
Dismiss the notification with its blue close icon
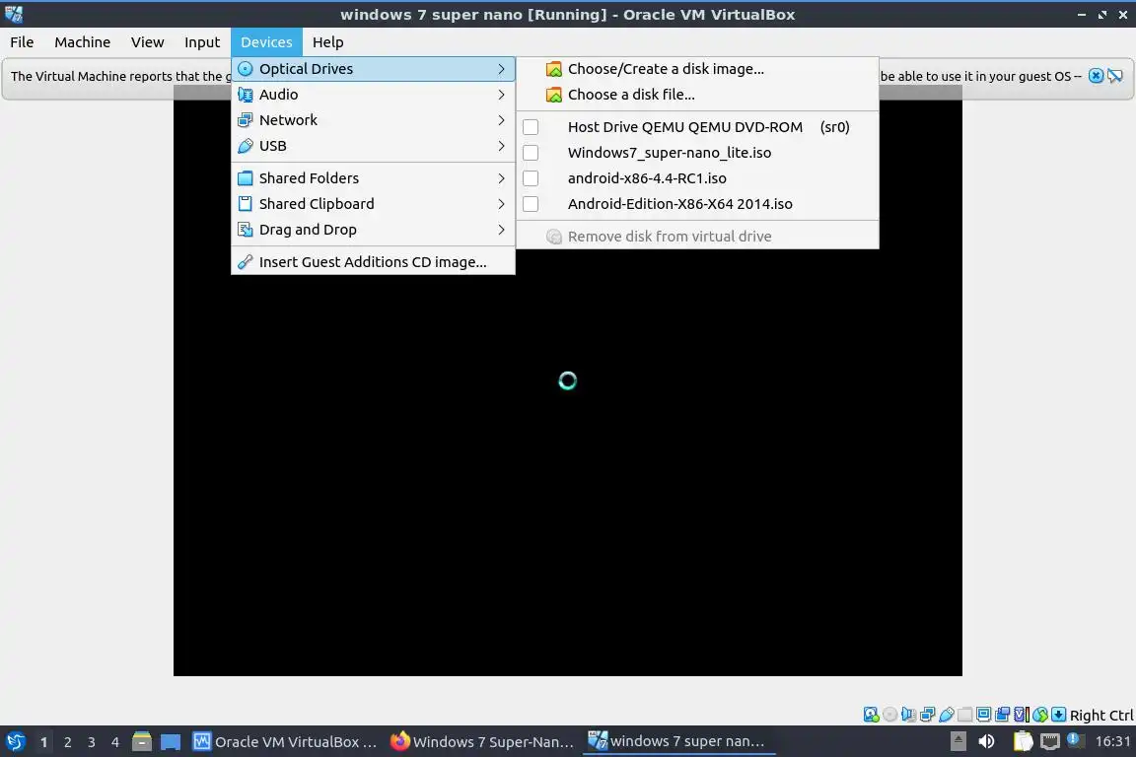pos(1097,75)
